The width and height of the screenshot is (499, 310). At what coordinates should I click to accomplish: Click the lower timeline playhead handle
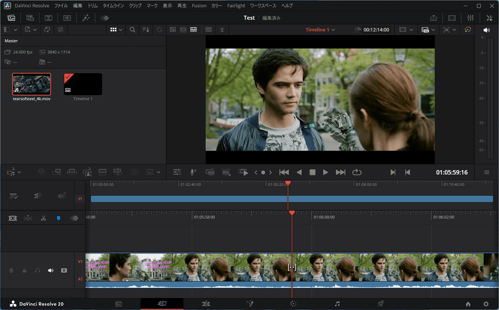[292, 213]
